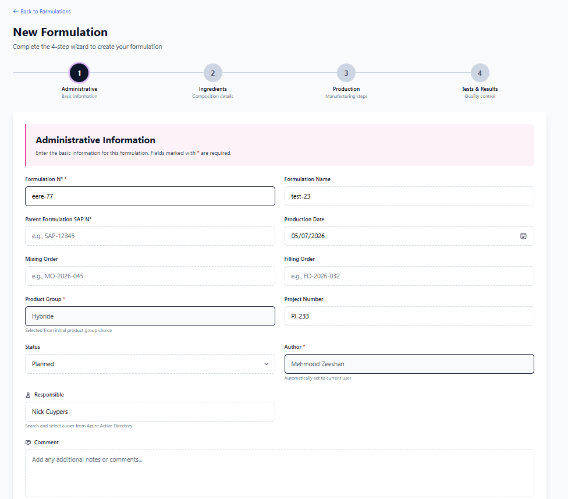568x499 pixels.
Task: Focus the Formulation N° field with eere-77
Action: tap(150, 196)
